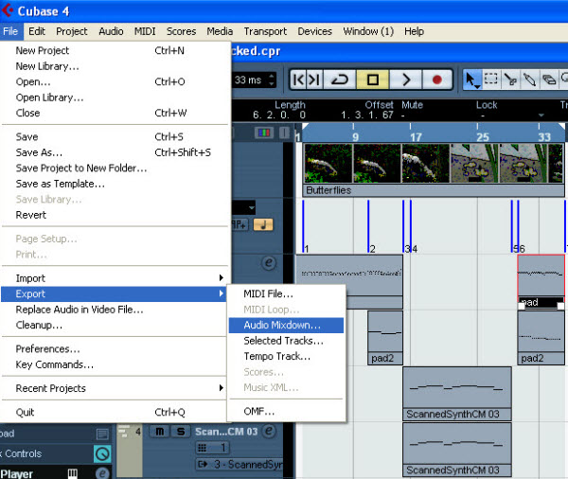Viewport: 568px width, 479px height.
Task: Select the pad2 part under red-outlined clip
Action: 541,338
